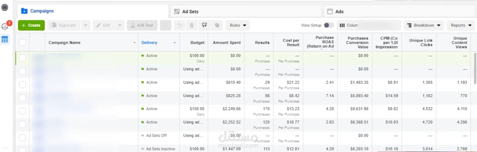
Task: Sort by the Delivery column header
Action: [x=149, y=43]
